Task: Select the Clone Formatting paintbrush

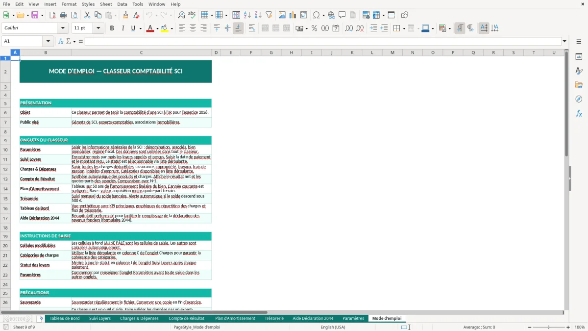Action: (125, 15)
